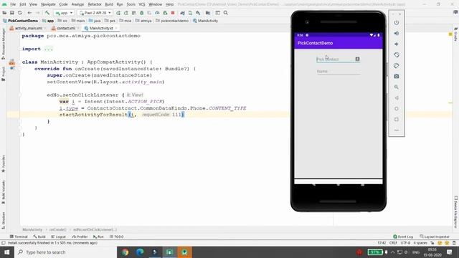This screenshot has width=459, height=258.
Task: Collapse the MainActivity class fold marker
Action: pos(20,62)
